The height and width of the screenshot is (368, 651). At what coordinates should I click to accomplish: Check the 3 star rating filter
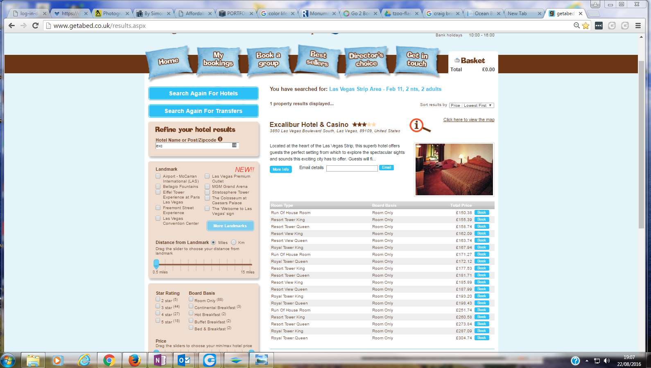pos(158,306)
